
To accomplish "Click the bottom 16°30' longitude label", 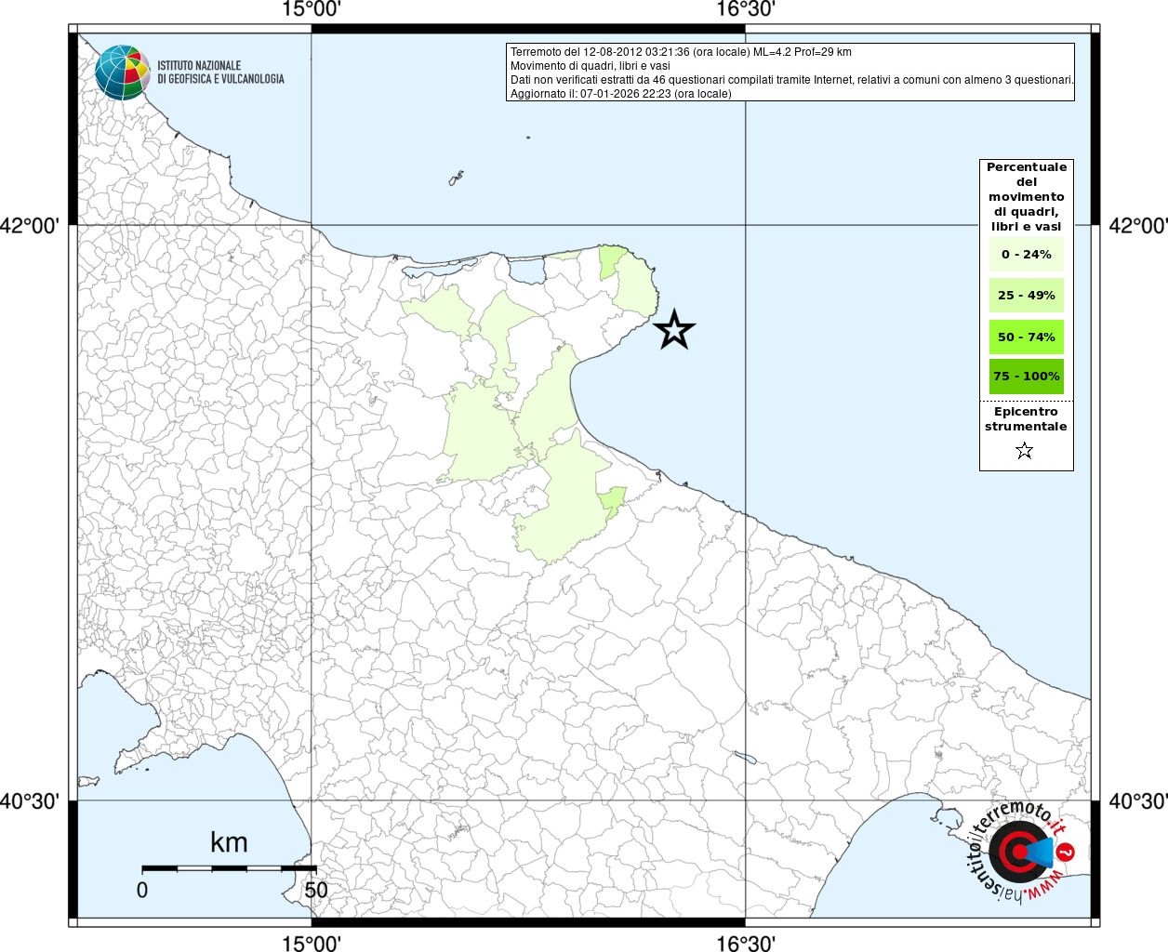I will tap(746, 943).
